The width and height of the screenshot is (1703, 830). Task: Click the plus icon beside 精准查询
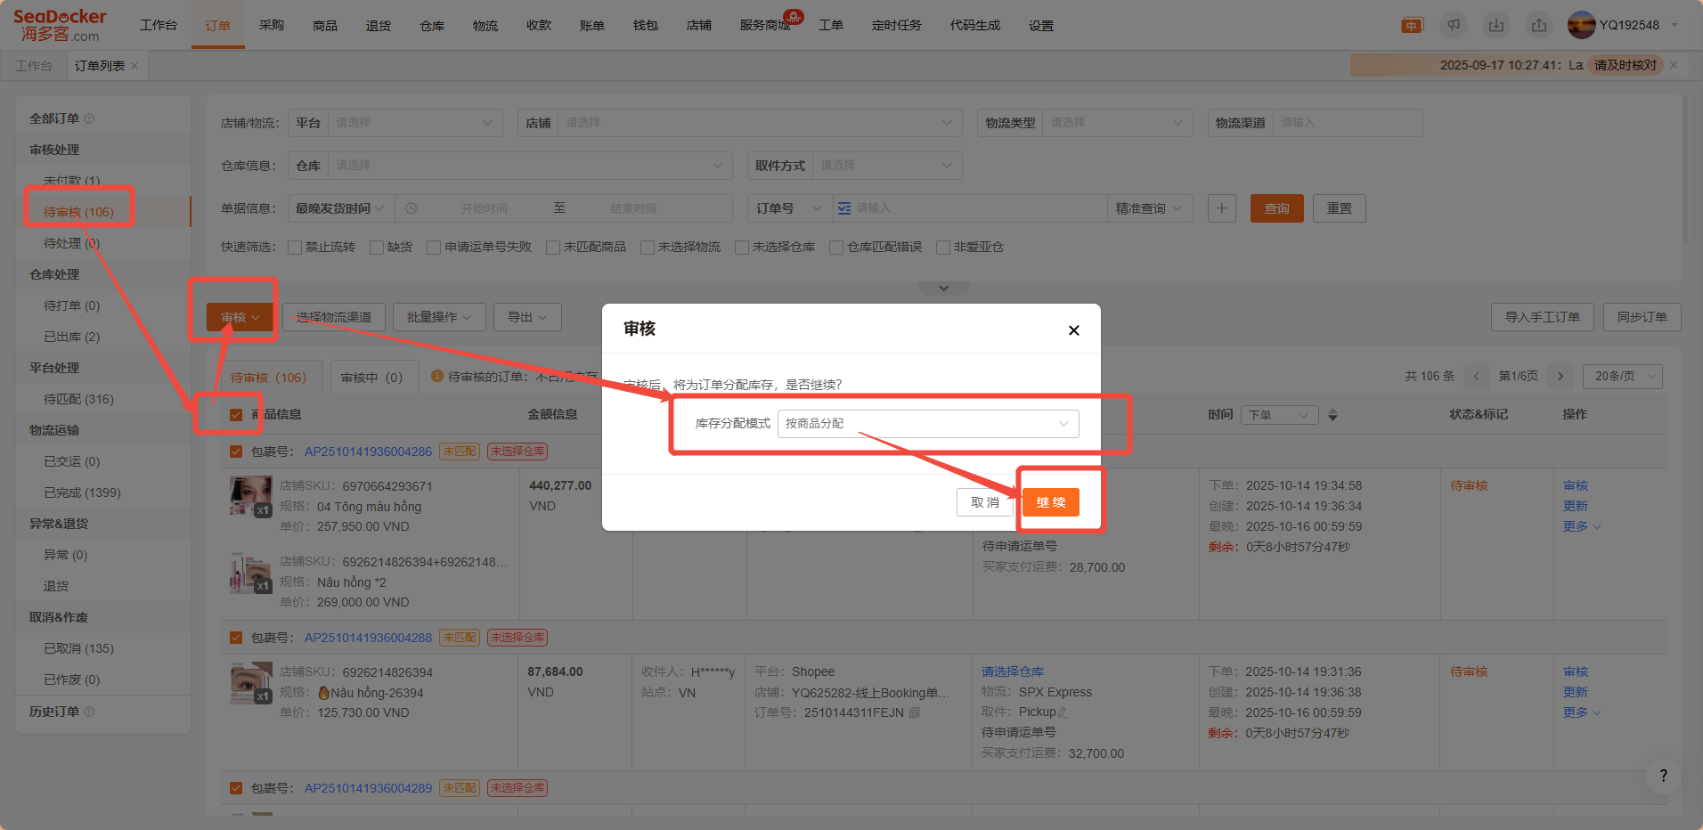[x=1221, y=208]
